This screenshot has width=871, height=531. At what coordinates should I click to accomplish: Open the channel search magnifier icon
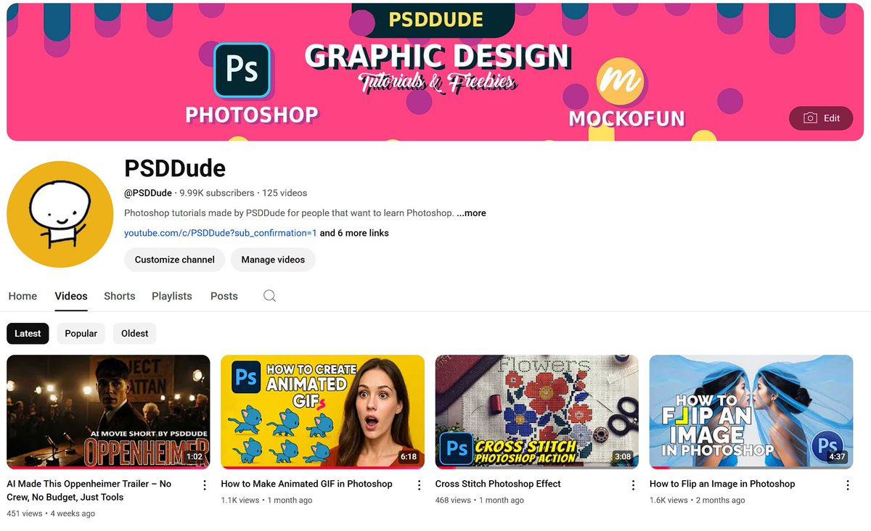[269, 296]
